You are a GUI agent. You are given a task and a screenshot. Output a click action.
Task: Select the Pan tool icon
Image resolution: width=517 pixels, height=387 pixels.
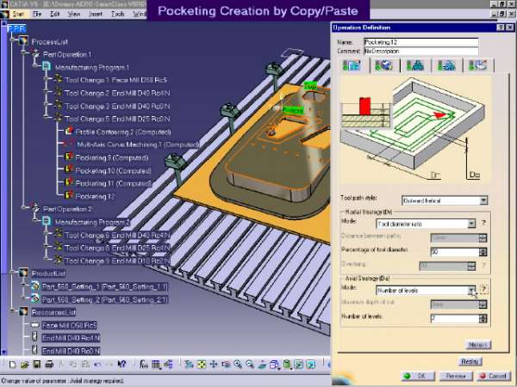[x=214, y=365]
